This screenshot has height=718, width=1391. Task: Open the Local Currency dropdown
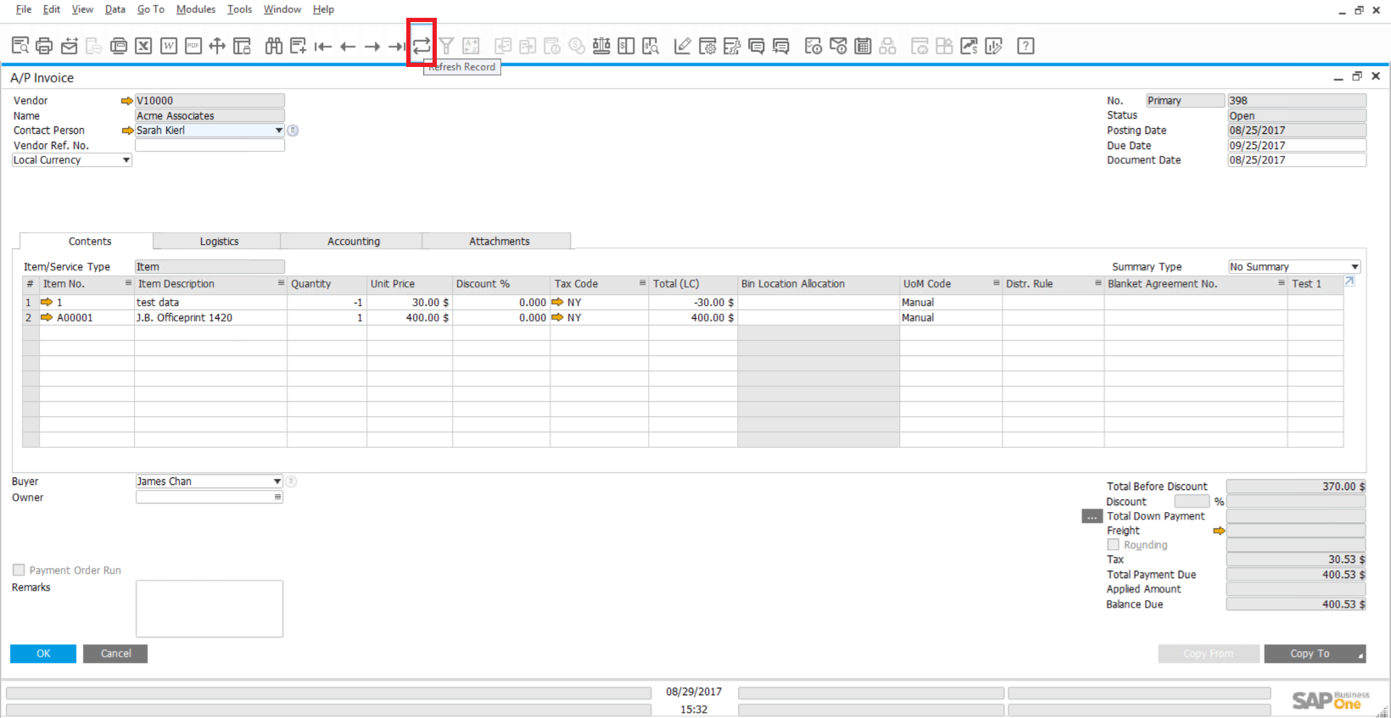(126, 160)
